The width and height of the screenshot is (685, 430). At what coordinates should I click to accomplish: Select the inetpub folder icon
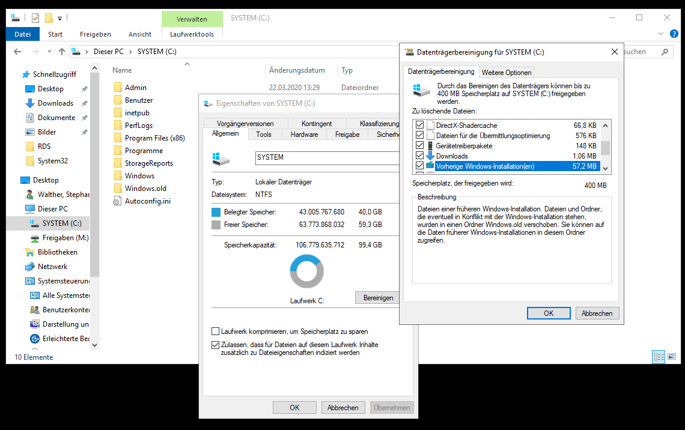[x=118, y=113]
